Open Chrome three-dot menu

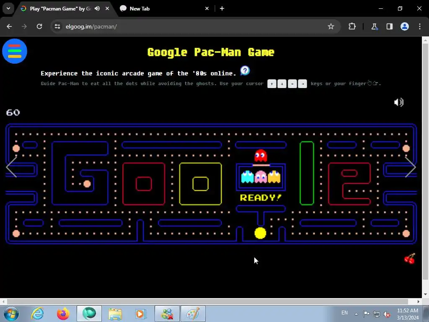pos(420,26)
